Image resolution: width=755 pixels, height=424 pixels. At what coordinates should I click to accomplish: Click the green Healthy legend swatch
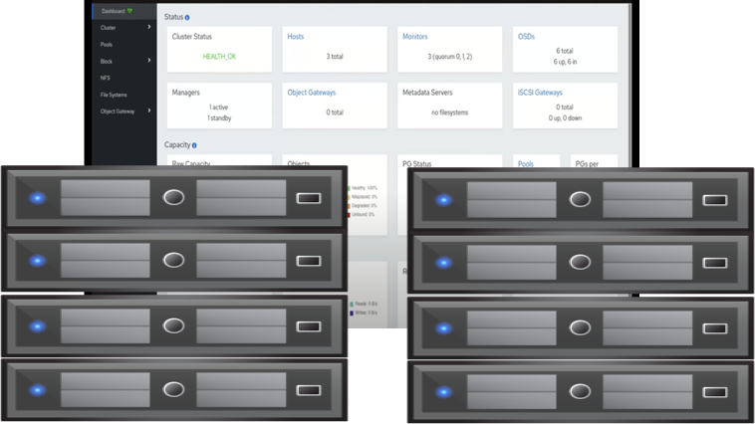pos(350,188)
